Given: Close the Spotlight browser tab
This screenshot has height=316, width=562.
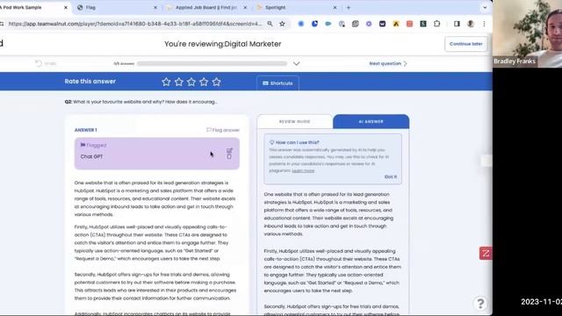Looking at the screenshot, I should point(335,7).
